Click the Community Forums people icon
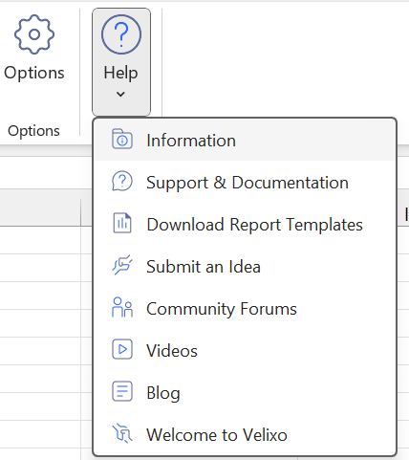409x460 pixels. click(x=122, y=307)
